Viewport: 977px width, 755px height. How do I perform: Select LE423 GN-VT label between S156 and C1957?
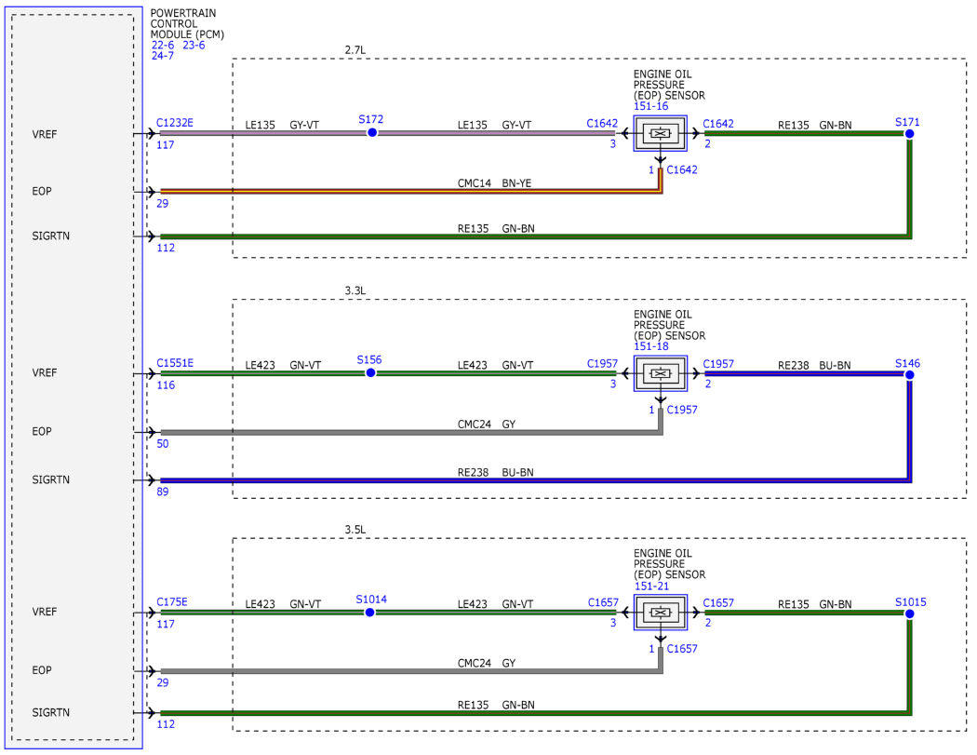495,365
